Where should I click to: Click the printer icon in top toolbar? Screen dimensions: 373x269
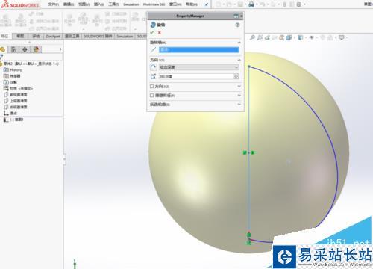tap(251, 4)
